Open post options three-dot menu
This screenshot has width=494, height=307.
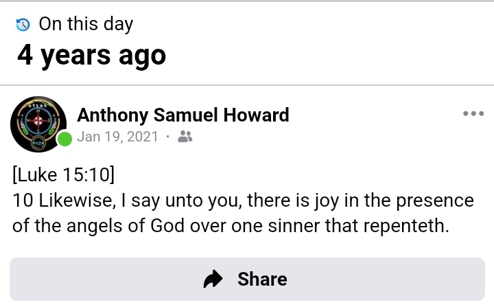click(x=473, y=113)
